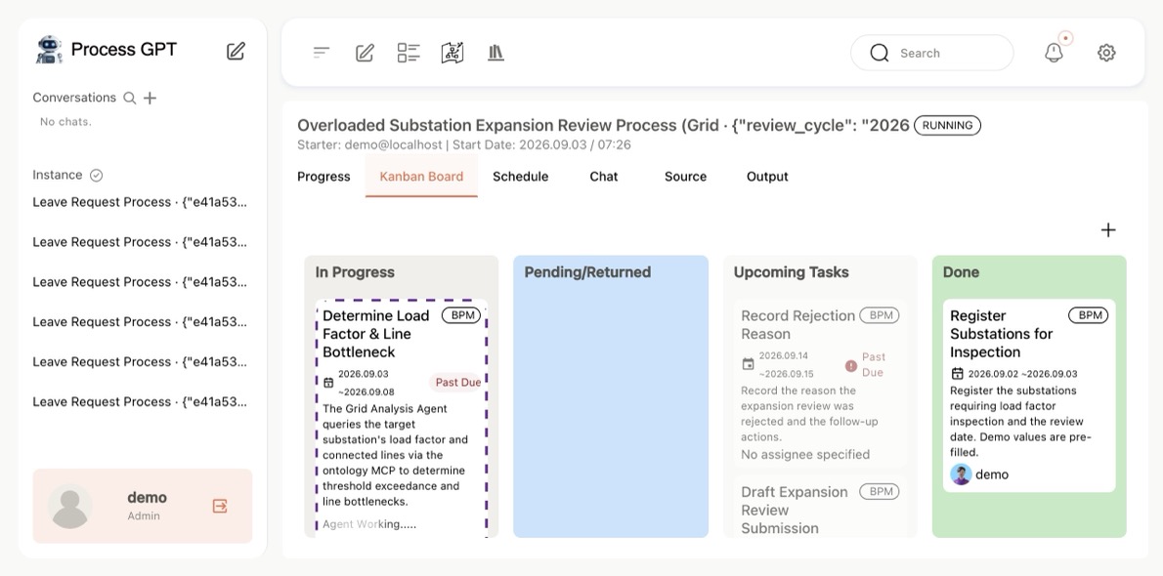
Task: Click the Past Due label on the Determine Load Factor card
Action: click(x=457, y=383)
